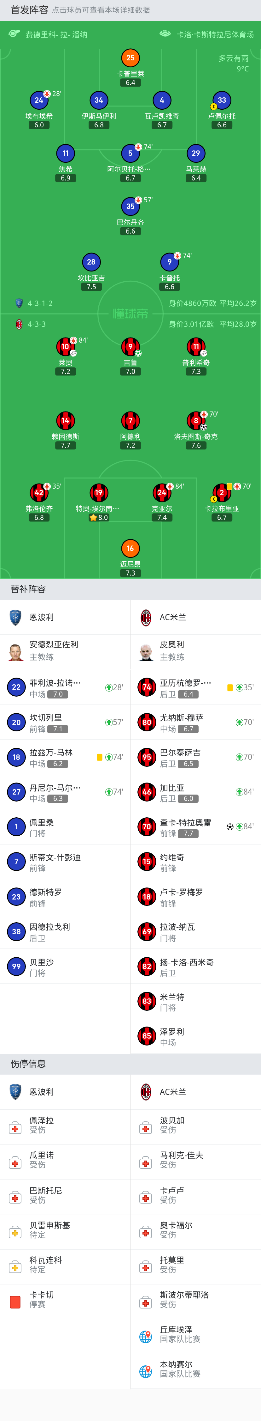Open goalkeeper number 25 卡普里莱 jersey icon

coord(130,58)
